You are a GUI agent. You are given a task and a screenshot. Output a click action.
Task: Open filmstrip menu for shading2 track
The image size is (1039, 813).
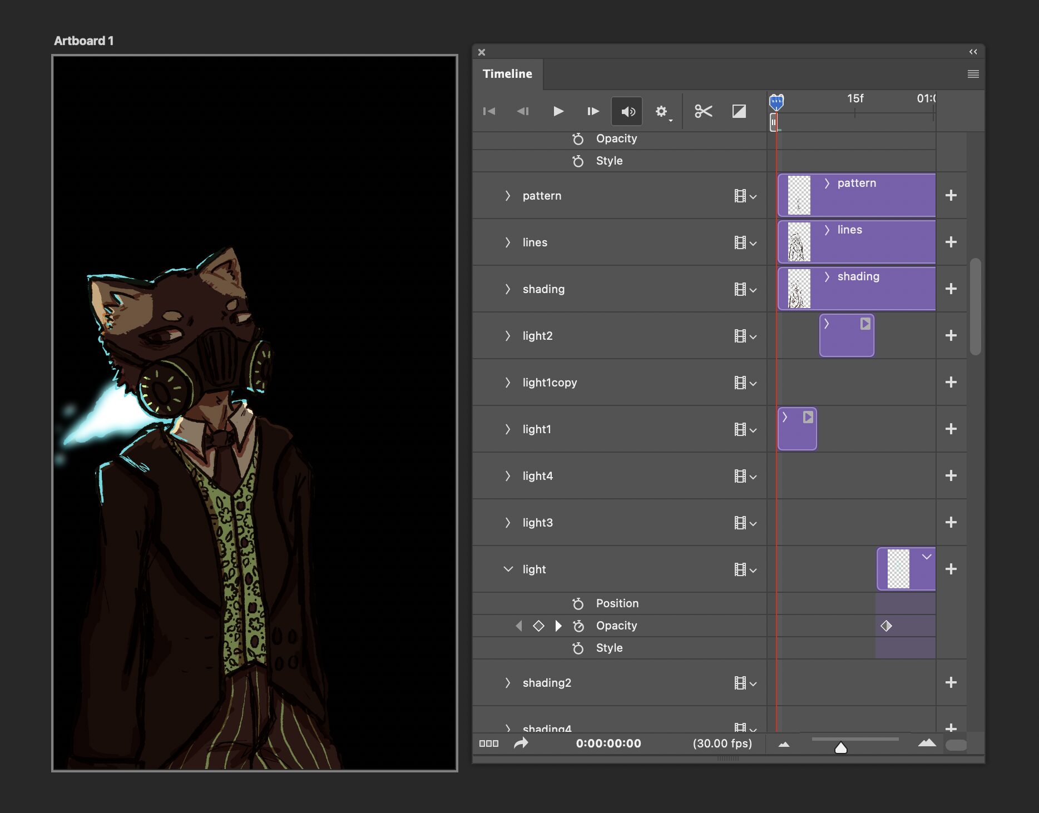(x=745, y=683)
